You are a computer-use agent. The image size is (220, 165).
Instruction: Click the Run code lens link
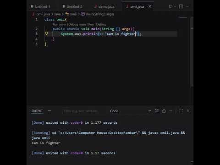91,24
